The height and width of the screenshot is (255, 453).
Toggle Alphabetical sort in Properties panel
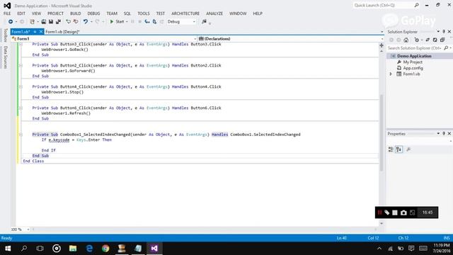398,149
